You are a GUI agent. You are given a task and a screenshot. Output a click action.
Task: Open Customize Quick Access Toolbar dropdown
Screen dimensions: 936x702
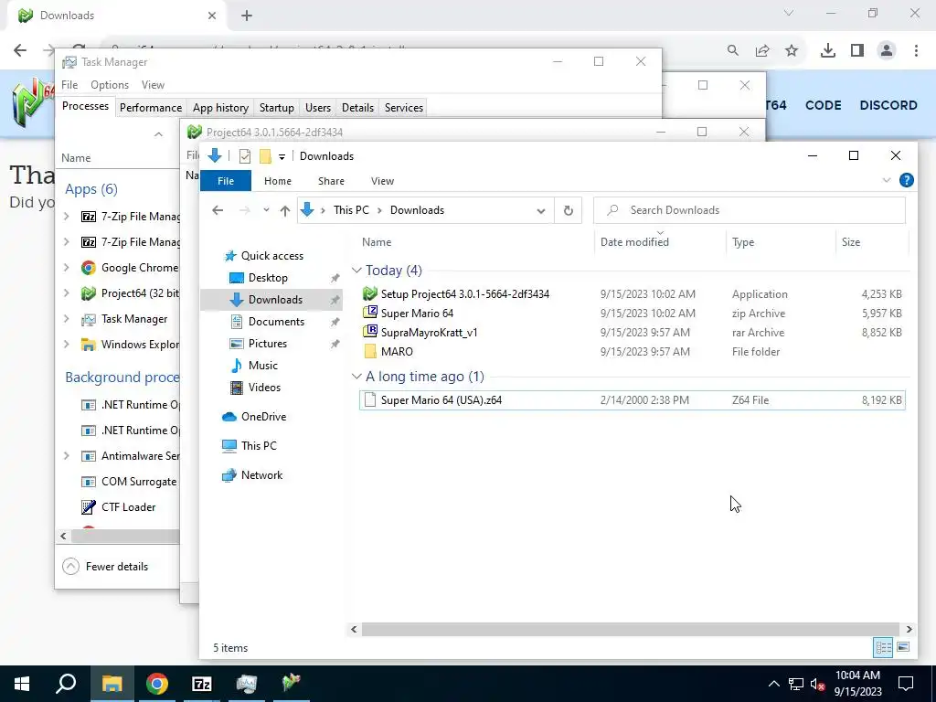282,157
